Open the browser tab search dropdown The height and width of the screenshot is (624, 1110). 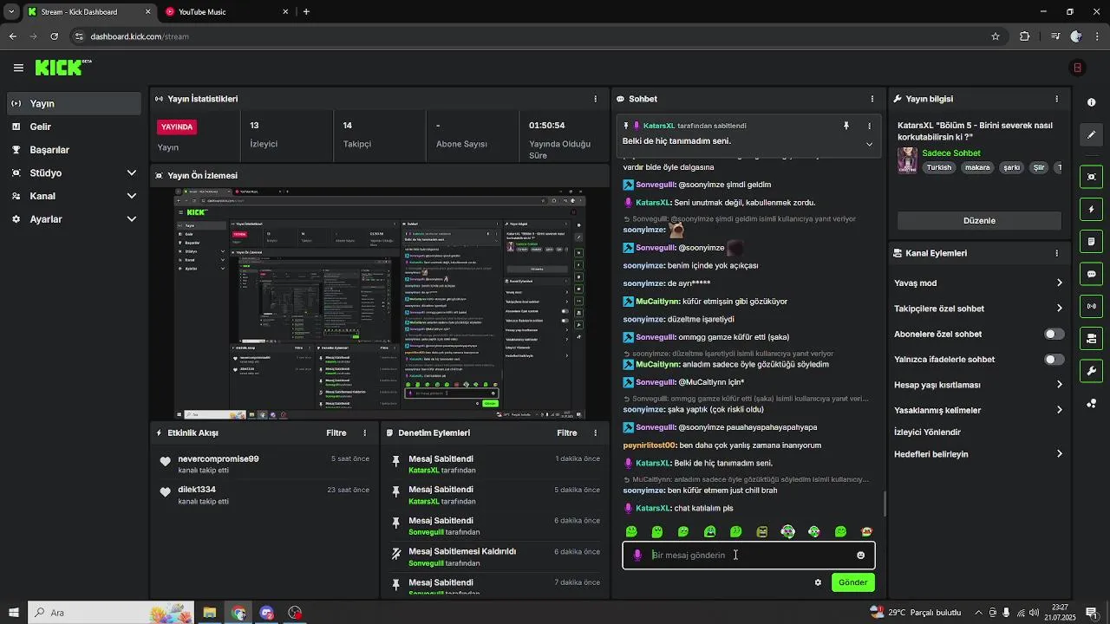click(x=11, y=11)
